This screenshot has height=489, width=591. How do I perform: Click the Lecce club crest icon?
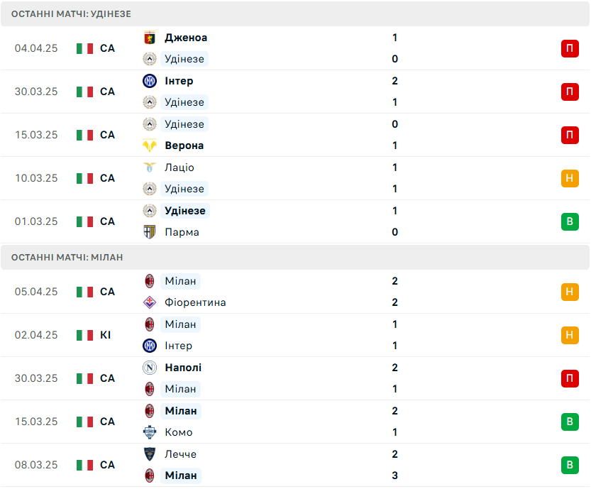coord(150,454)
